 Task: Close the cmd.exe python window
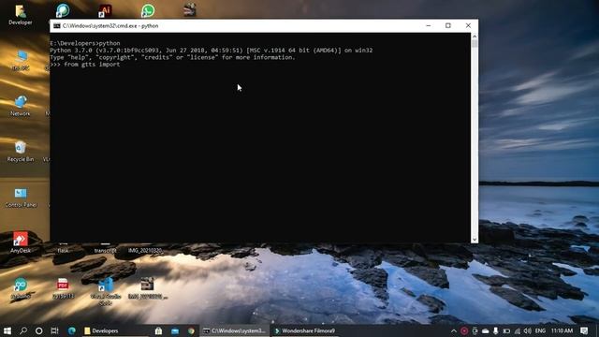468,25
